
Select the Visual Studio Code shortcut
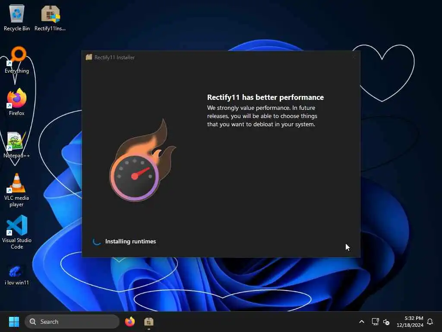pos(17,232)
